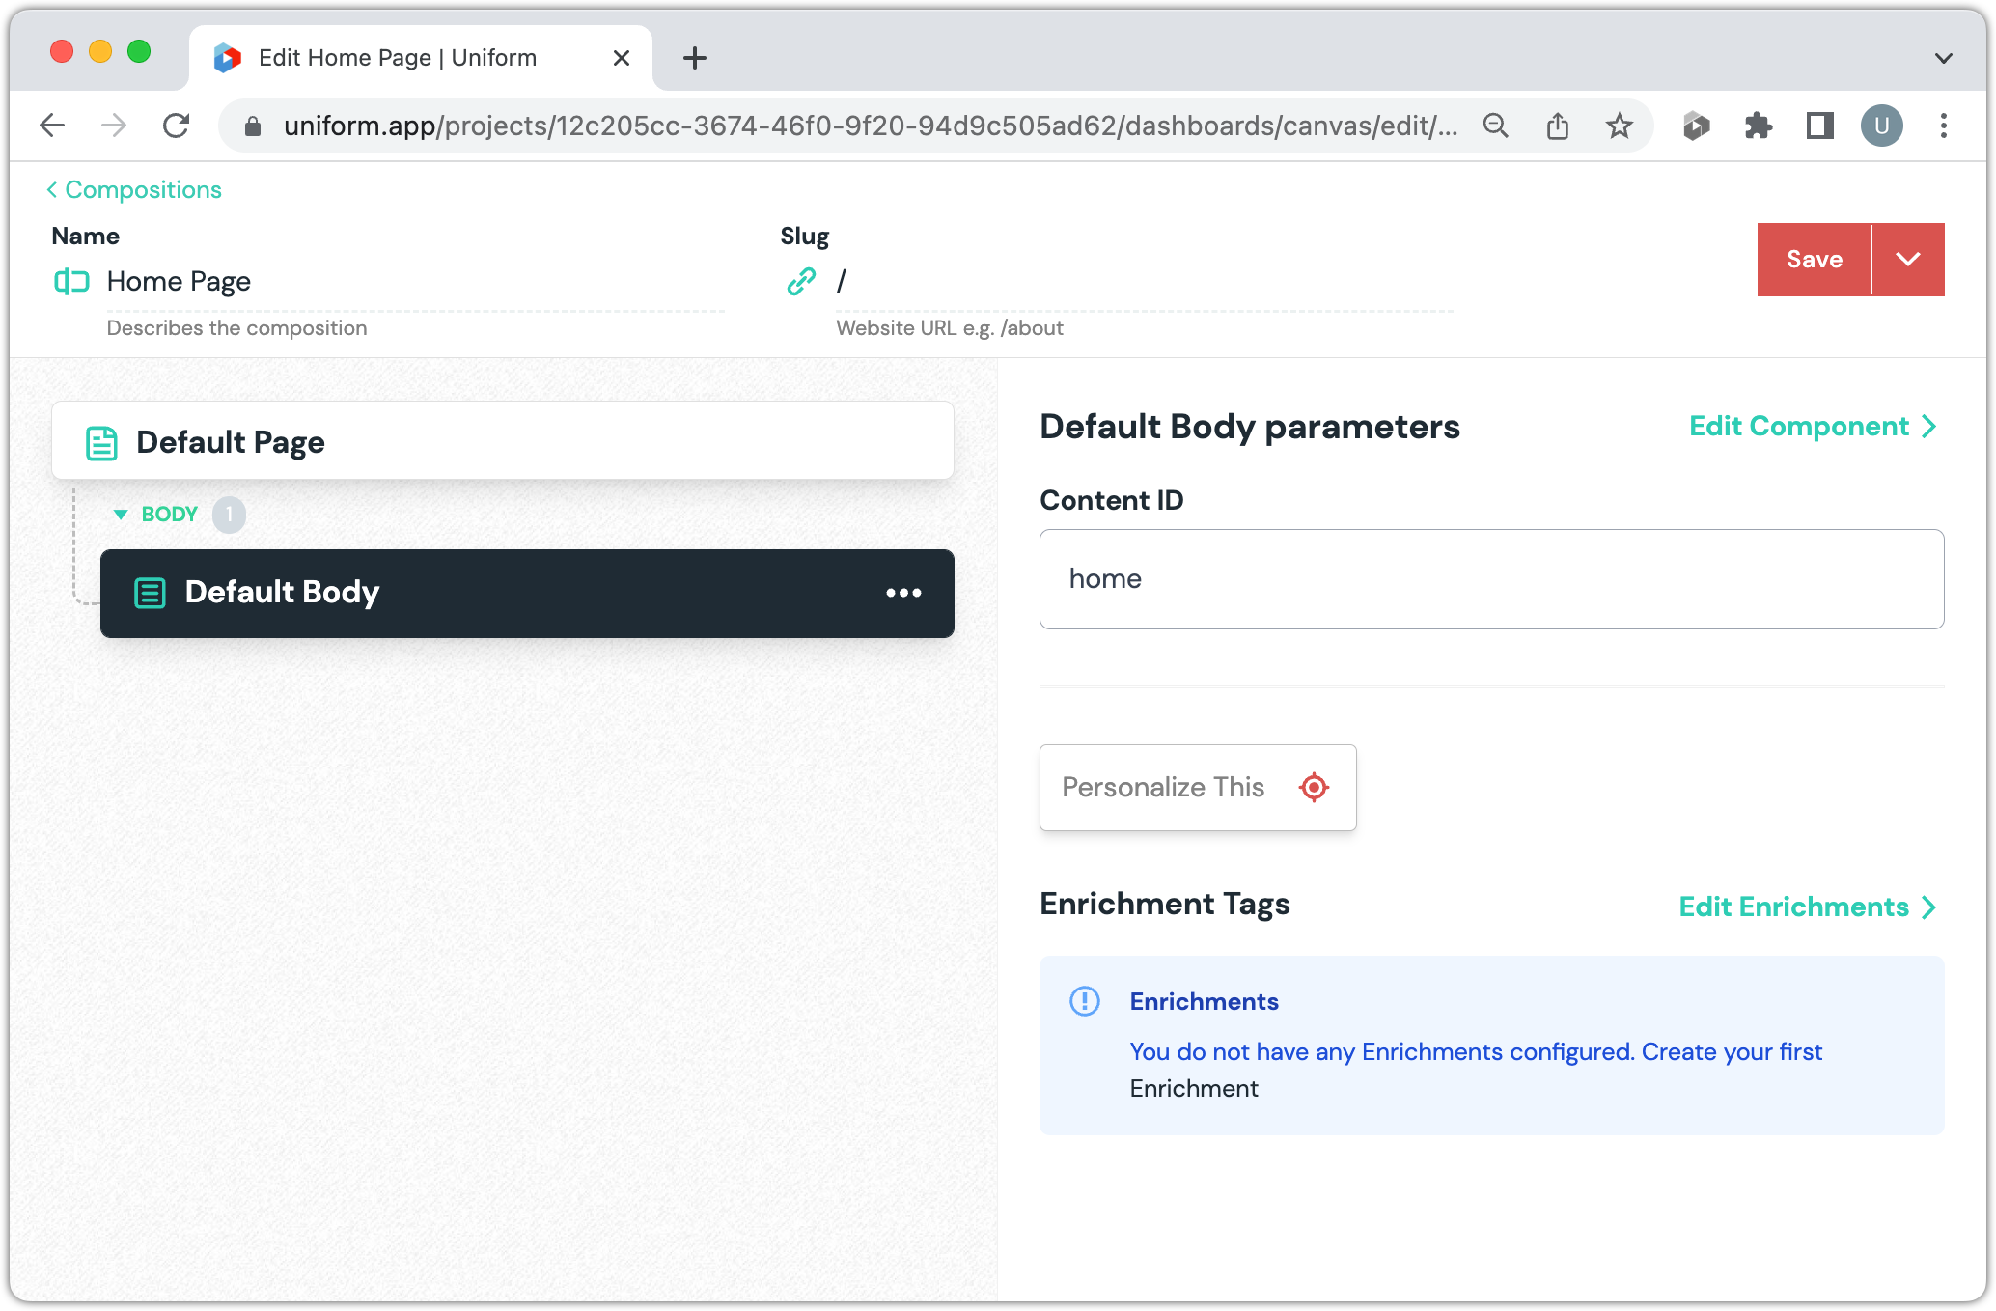The image size is (1996, 1311).
Task: Click the red Save button
Action: (1814, 259)
